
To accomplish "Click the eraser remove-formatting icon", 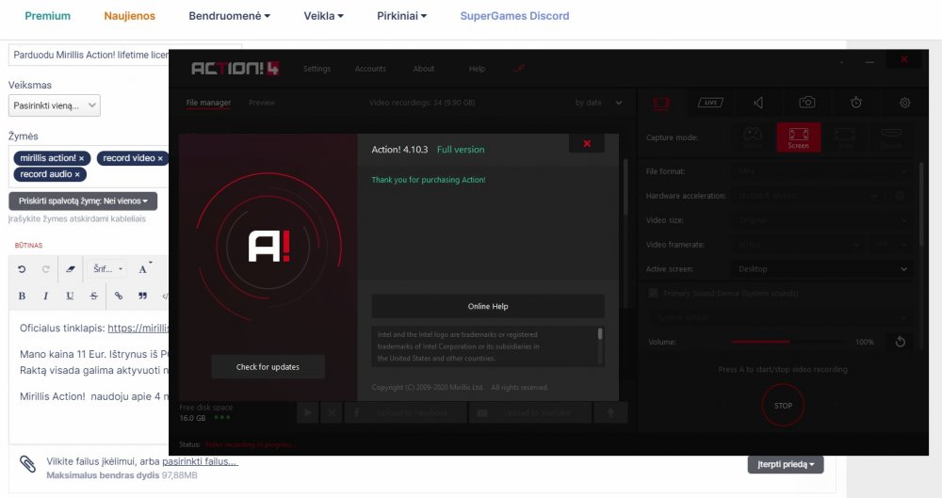I will coord(71,269).
